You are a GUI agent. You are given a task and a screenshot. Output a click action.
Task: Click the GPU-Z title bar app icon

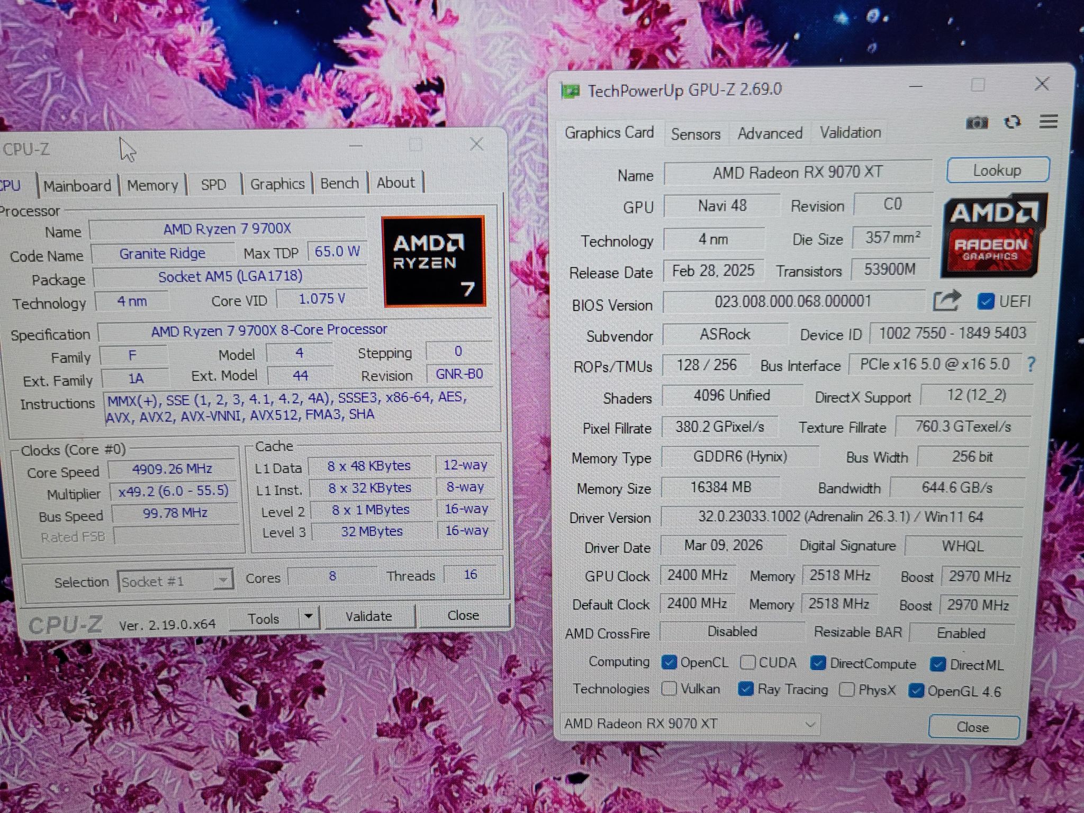pos(570,91)
